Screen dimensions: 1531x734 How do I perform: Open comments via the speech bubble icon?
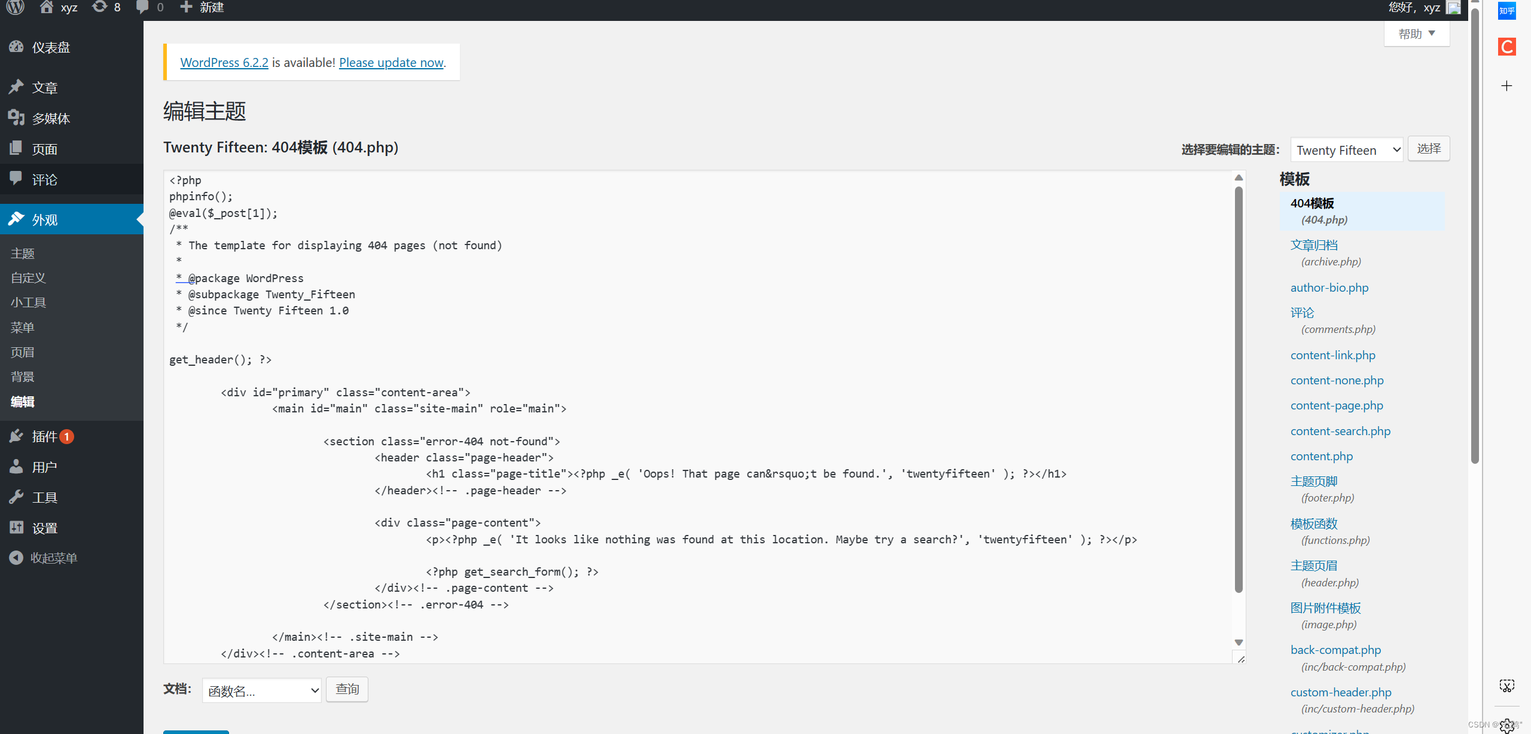click(x=142, y=8)
